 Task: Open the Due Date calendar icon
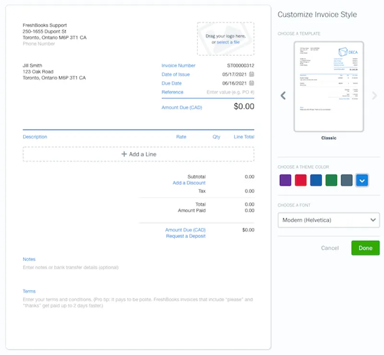click(x=252, y=83)
